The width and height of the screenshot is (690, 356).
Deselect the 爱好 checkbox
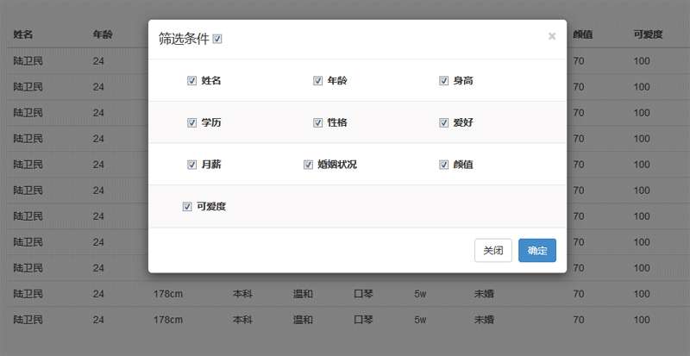click(x=444, y=122)
